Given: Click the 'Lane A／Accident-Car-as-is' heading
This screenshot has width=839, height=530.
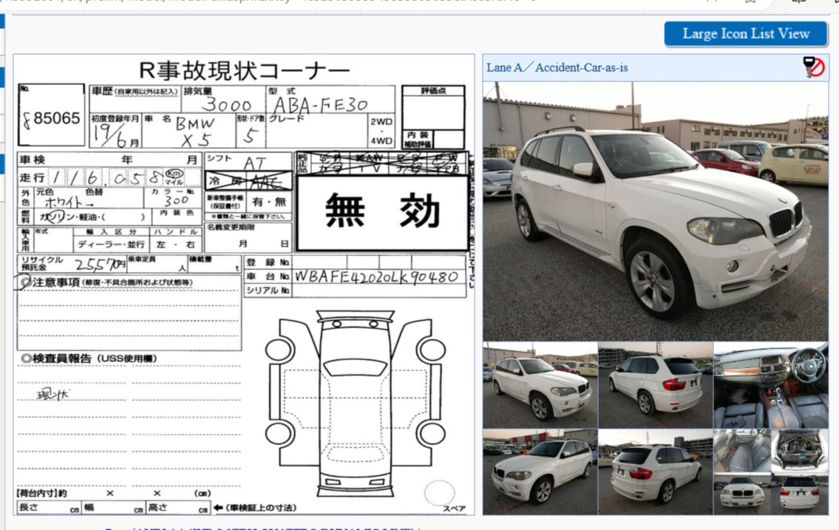Looking at the screenshot, I should (x=557, y=67).
